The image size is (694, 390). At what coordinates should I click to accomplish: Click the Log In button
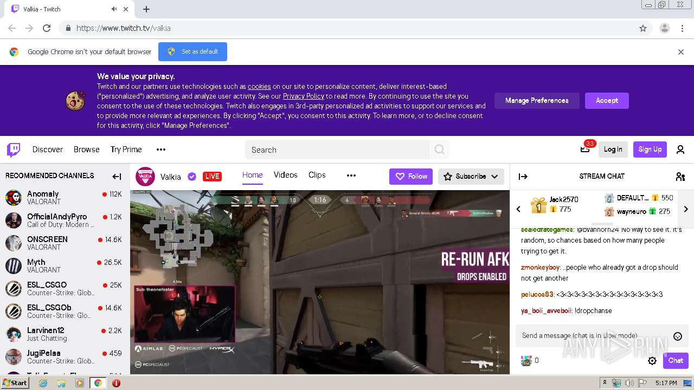(x=613, y=149)
